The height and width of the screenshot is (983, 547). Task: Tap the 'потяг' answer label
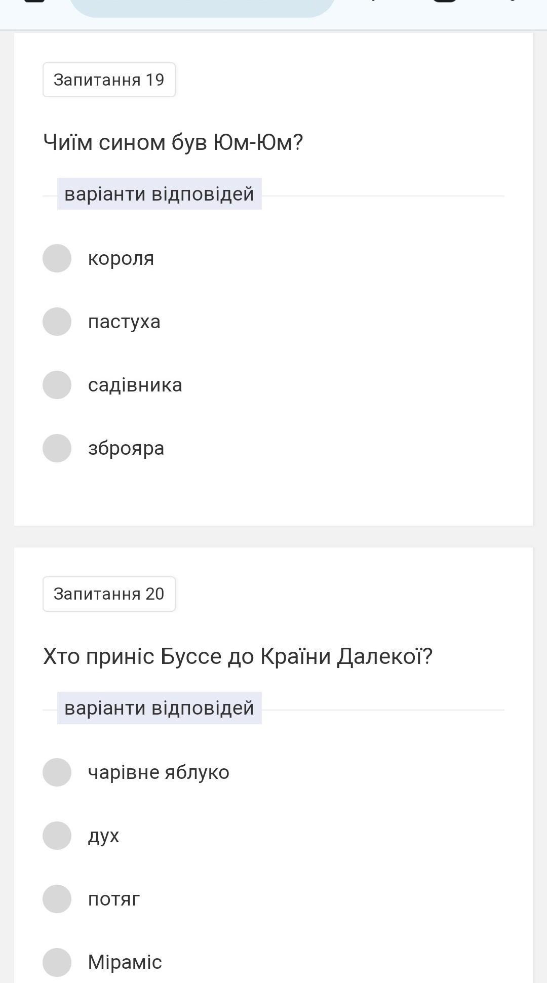[114, 899]
